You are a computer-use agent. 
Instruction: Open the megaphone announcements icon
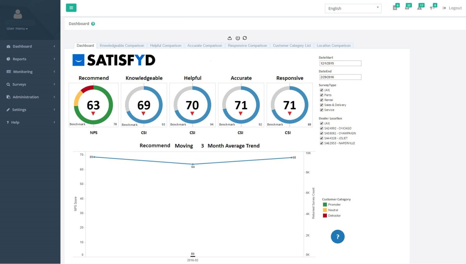coord(432,8)
